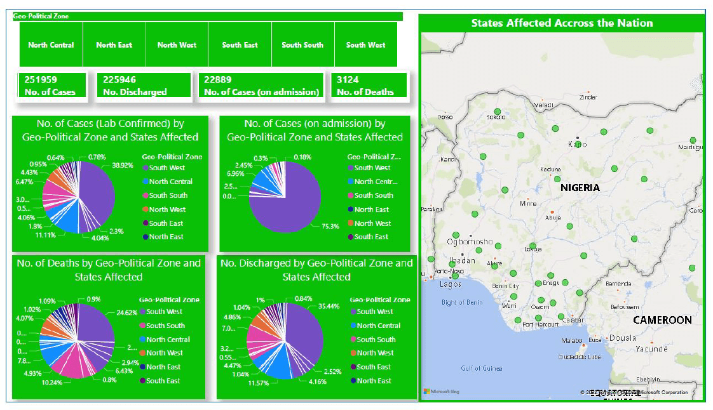Click the green bubble near Lagos
The height and width of the screenshot is (410, 713).
tap(455, 275)
